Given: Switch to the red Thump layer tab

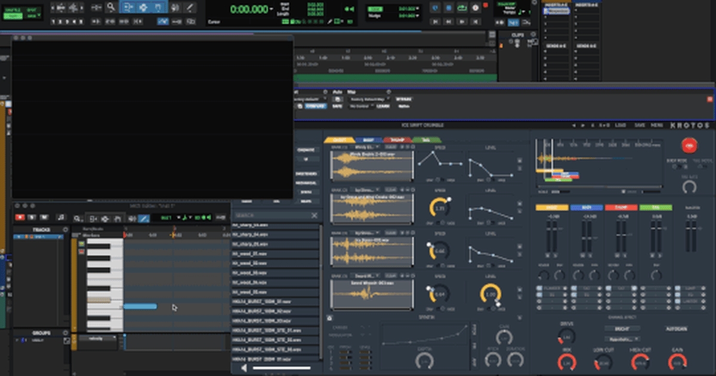Looking at the screenshot, I should click(x=396, y=140).
